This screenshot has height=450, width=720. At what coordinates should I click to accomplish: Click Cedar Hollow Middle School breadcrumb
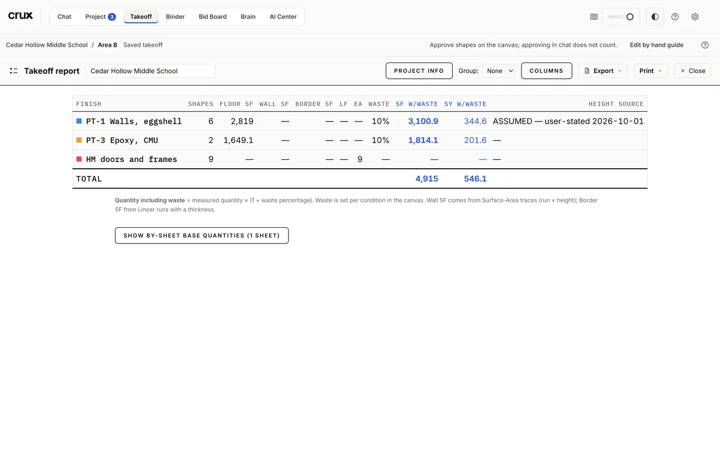point(47,45)
